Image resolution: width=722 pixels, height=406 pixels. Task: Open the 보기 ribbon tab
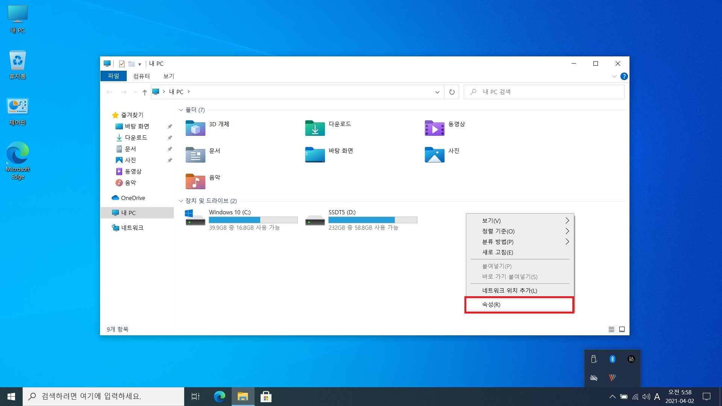[x=168, y=76]
